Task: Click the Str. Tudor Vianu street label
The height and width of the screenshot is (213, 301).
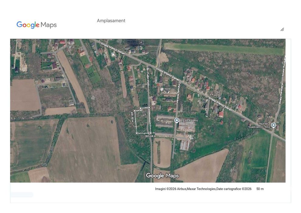Action: [x=148, y=78]
